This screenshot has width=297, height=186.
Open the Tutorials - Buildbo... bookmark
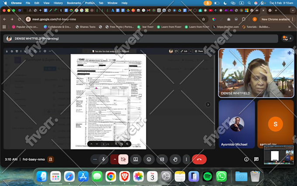tap(256, 27)
